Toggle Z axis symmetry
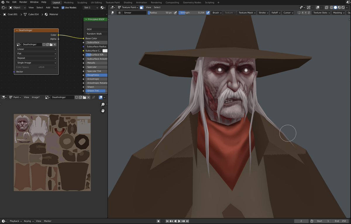The height and width of the screenshot is (224, 351). coord(309,13)
